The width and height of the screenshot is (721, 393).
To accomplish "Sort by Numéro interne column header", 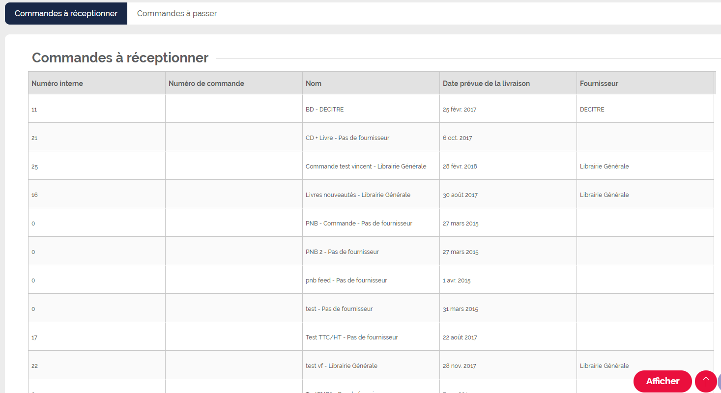I will (x=97, y=83).
